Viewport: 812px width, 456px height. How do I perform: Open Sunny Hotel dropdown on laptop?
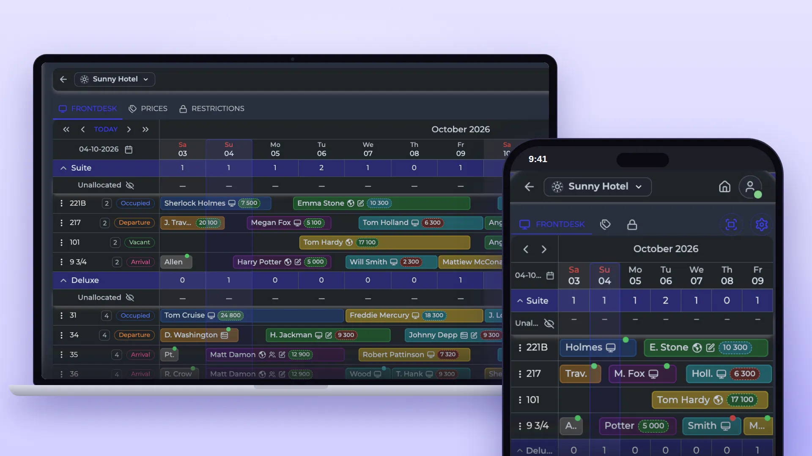click(115, 79)
